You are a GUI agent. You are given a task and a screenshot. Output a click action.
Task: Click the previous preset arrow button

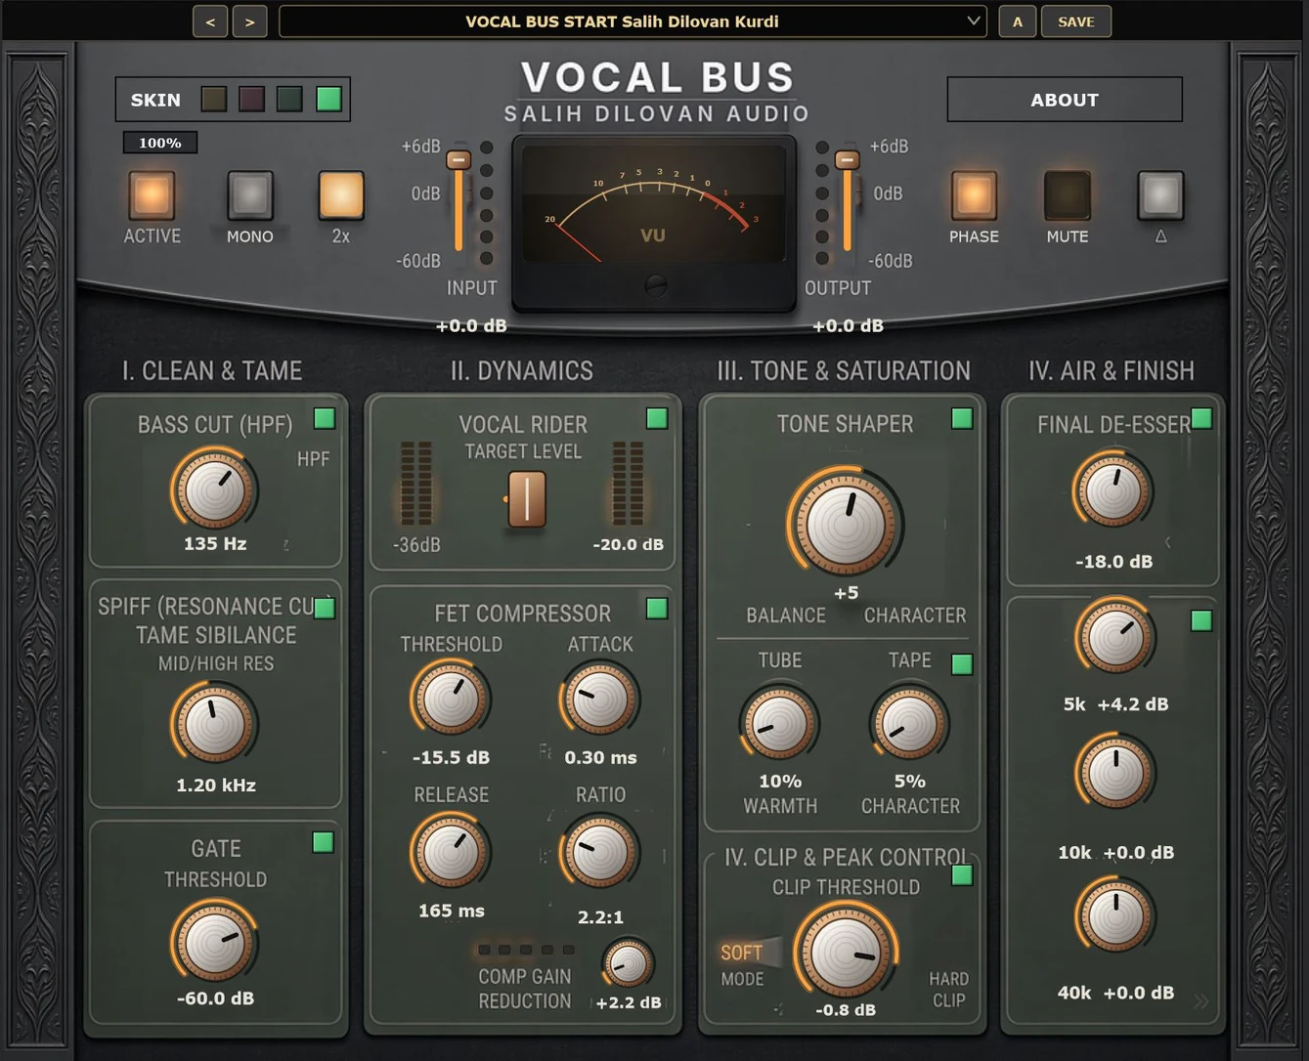(x=210, y=21)
